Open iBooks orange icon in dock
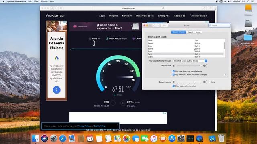The width and height of the screenshot is (257, 144). (x=163, y=139)
